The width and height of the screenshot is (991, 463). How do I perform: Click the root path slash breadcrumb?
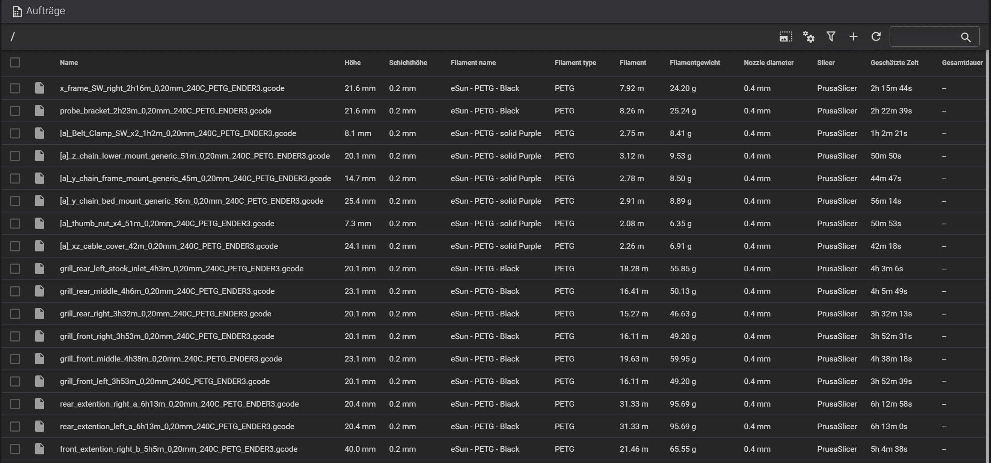(13, 37)
